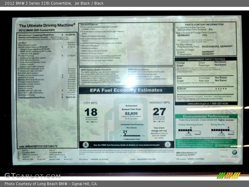The image size is (249, 187).
Task: Click 'Photo Courtesy of Long Beach BMW' caption
Action: [36, 184]
